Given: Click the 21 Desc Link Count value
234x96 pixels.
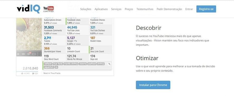Looking at the screenshot, I should coord(92,48).
